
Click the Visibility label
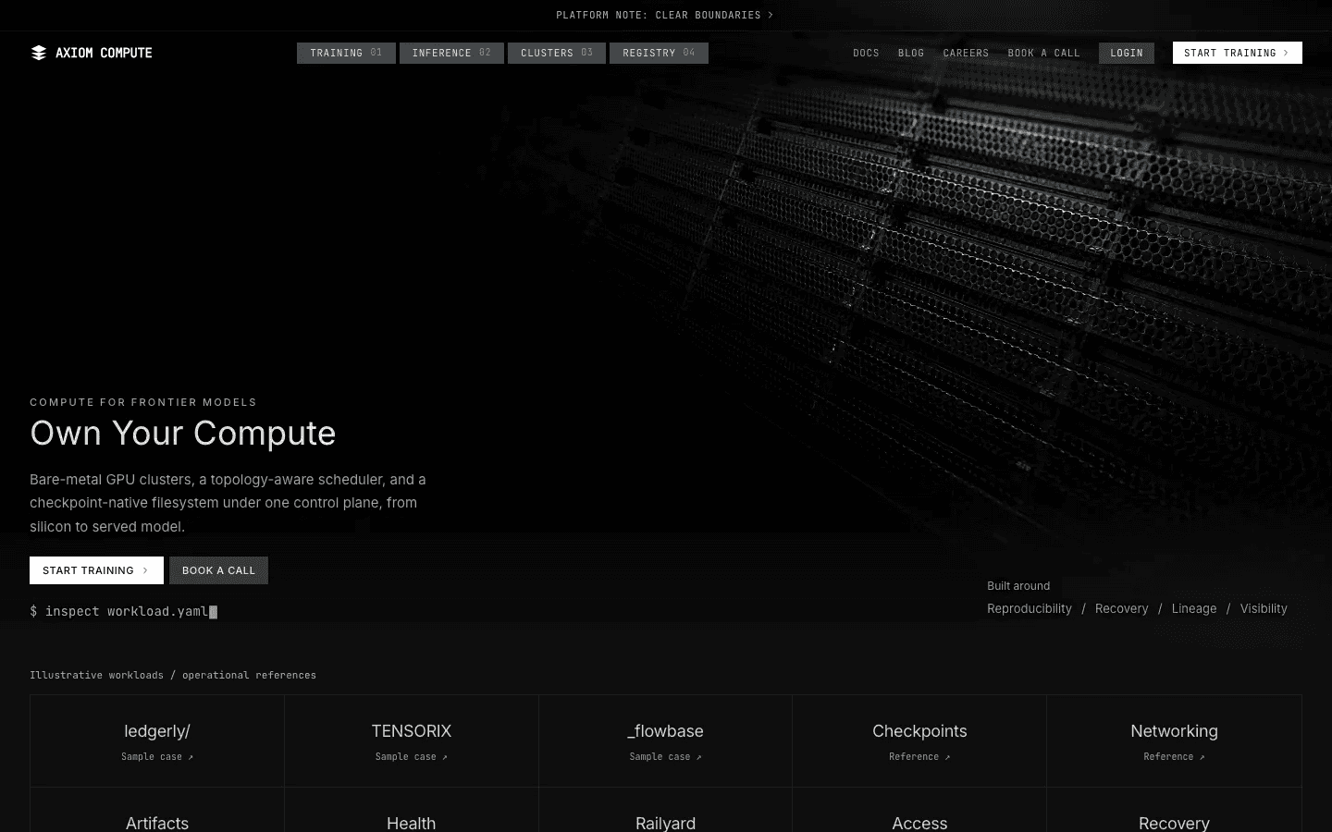click(1264, 608)
